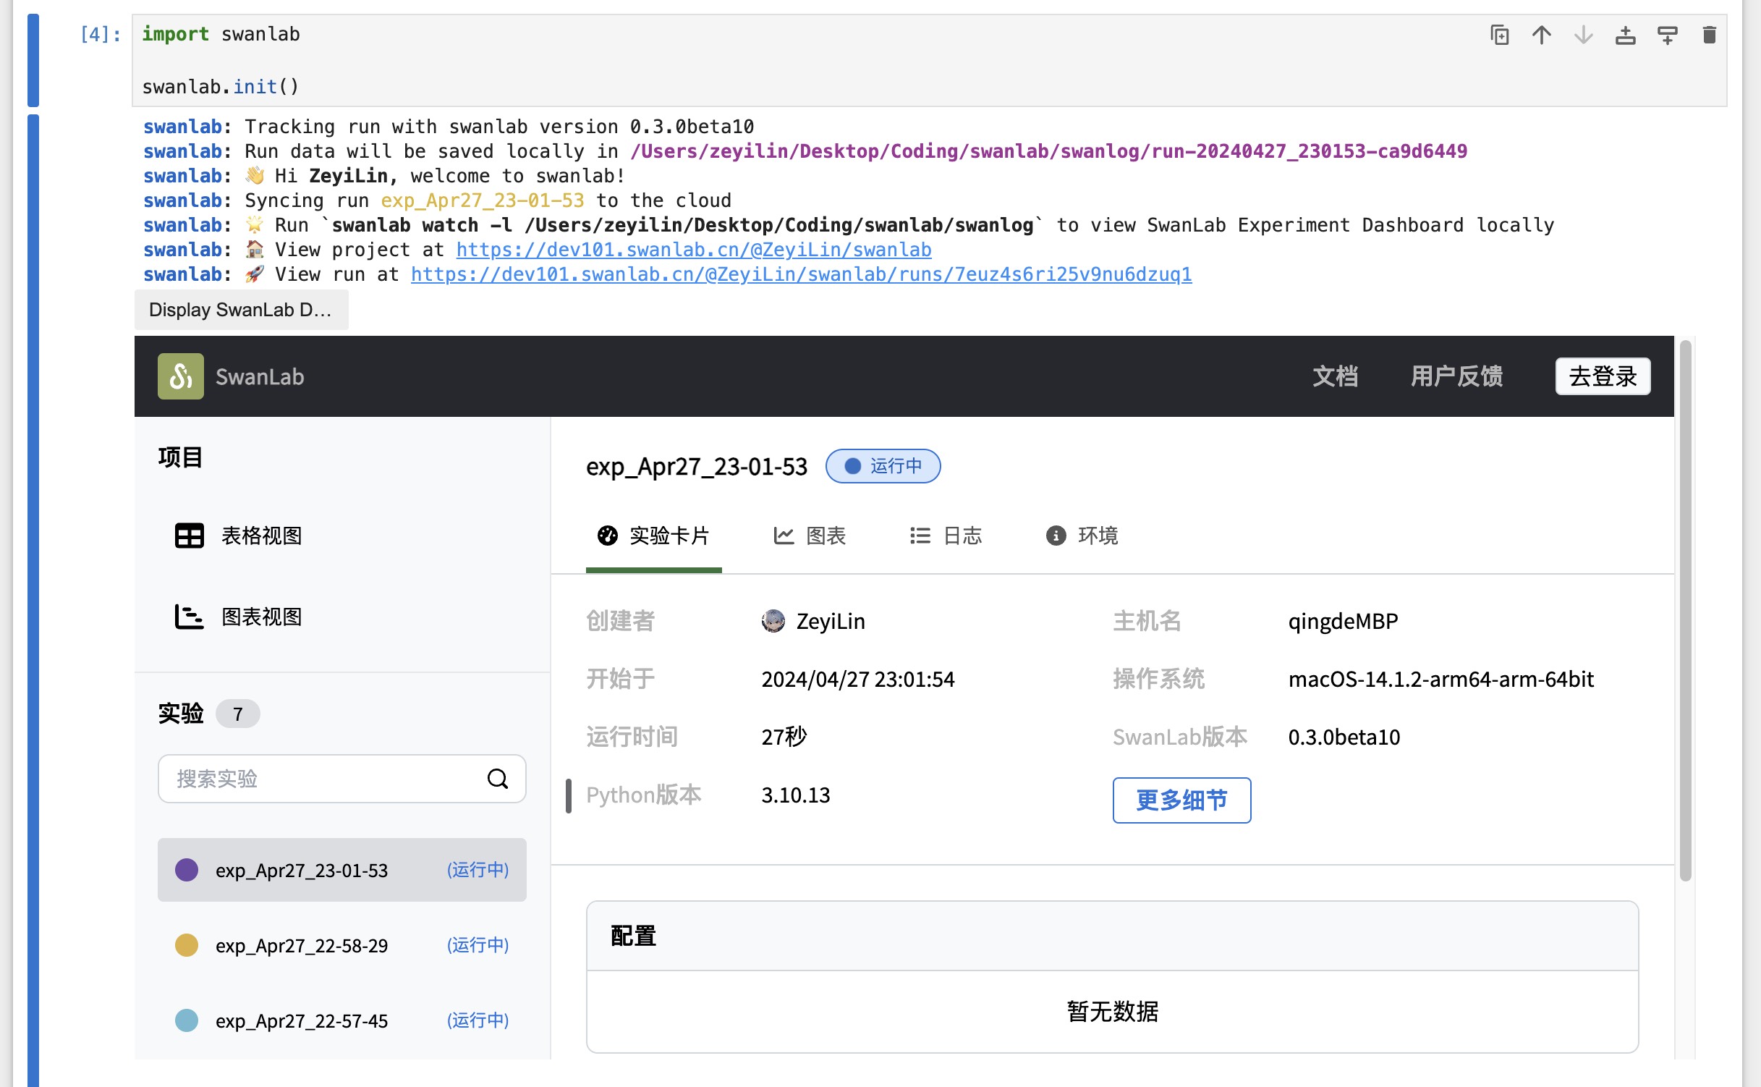
Task: Insert a new cell below
Action: pos(1668,34)
